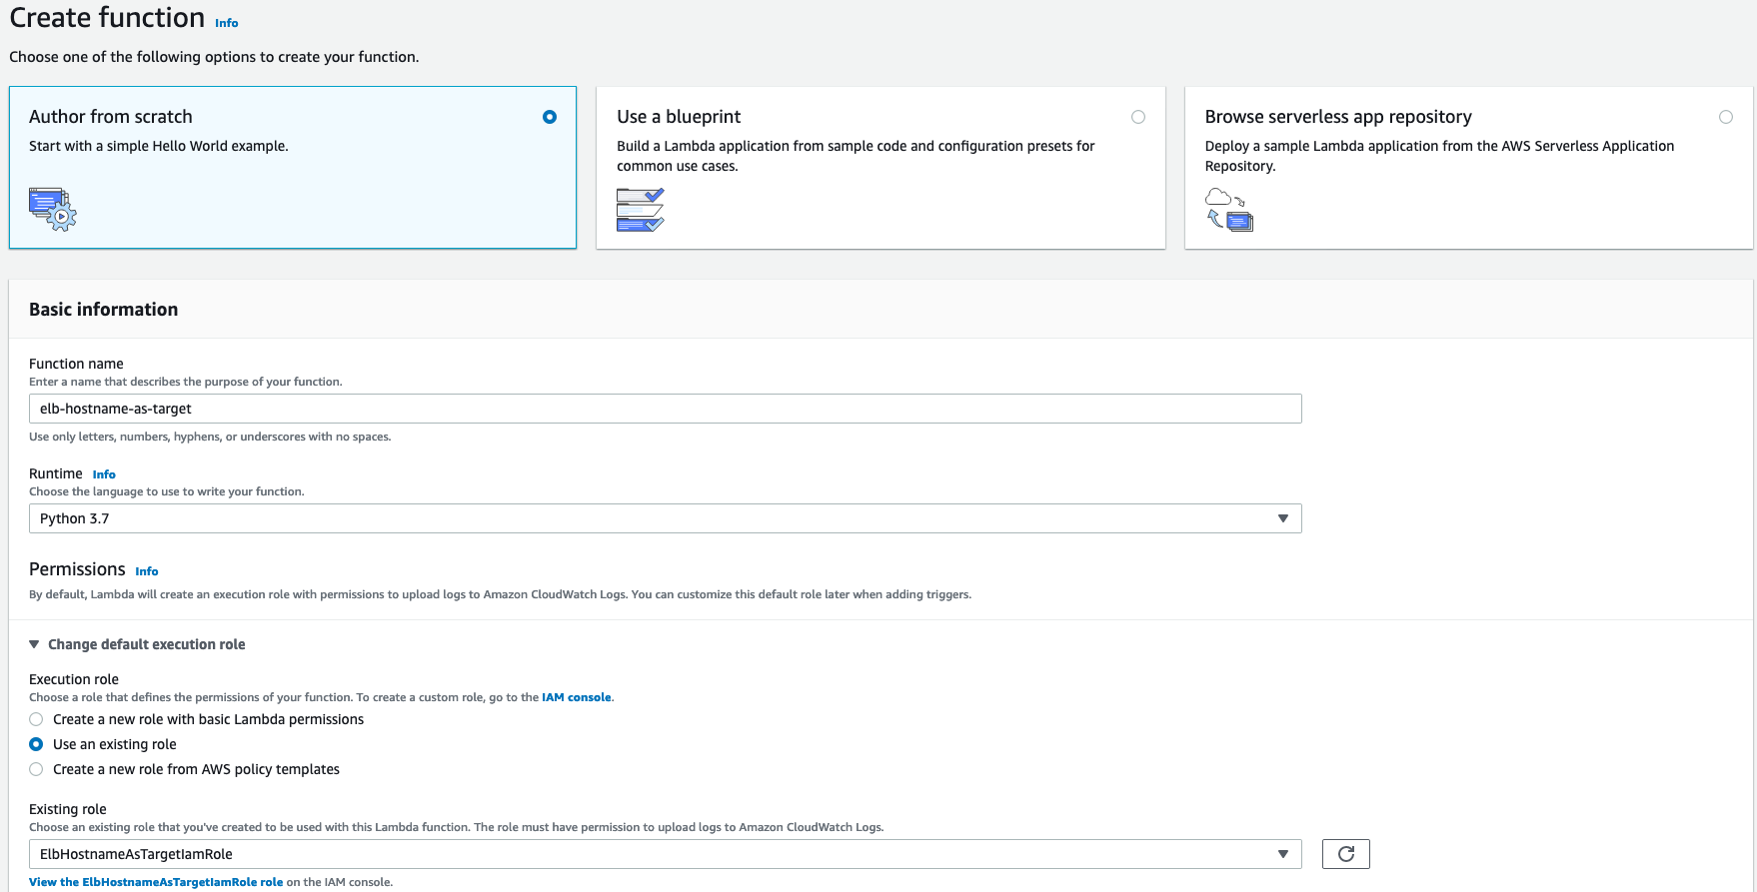This screenshot has height=892, width=1757.
Task: Click the blueprint checklist icon
Action: 640,210
